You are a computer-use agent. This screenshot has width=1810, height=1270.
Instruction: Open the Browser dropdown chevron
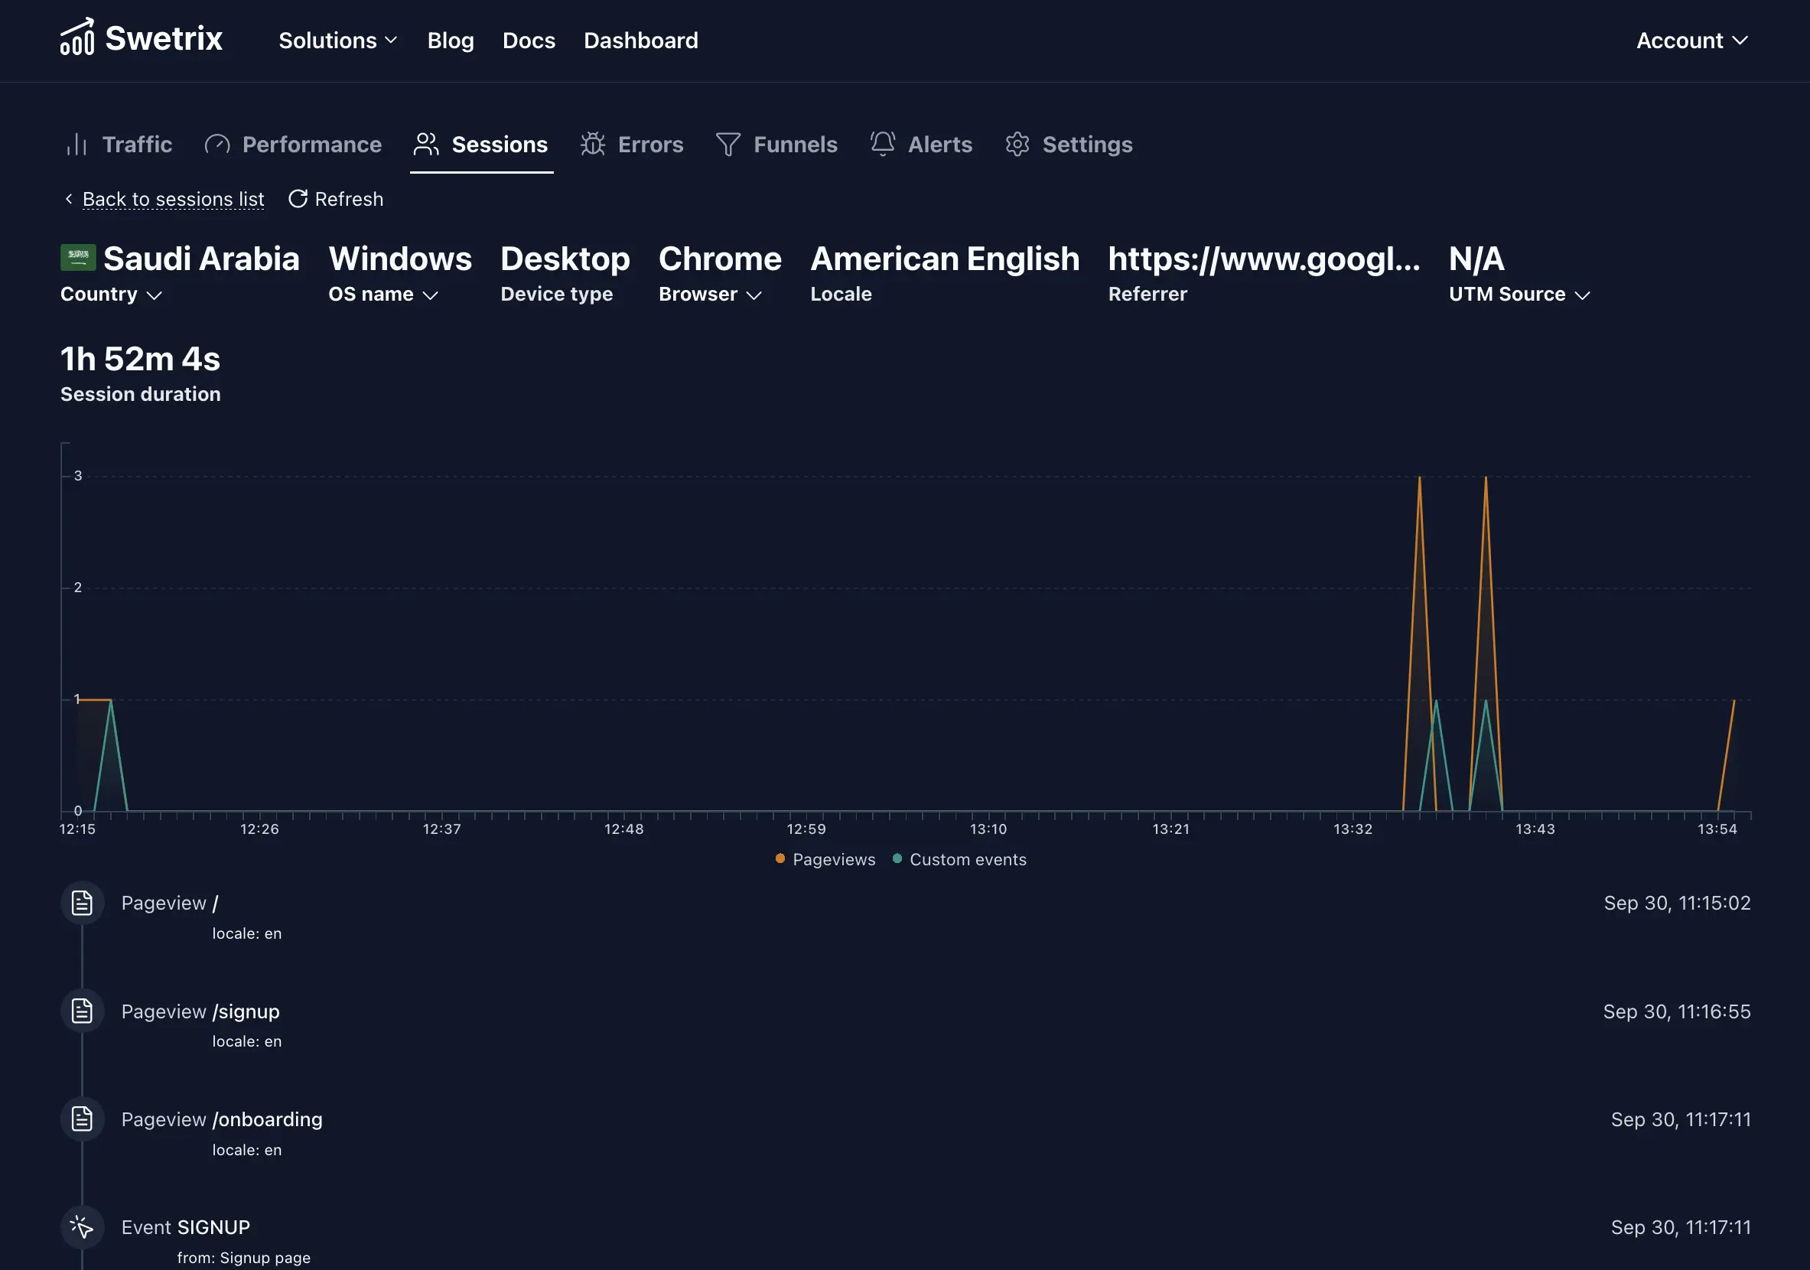click(754, 295)
